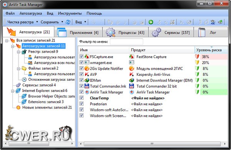
Task: Open the Лог tab
Action: (211, 32)
